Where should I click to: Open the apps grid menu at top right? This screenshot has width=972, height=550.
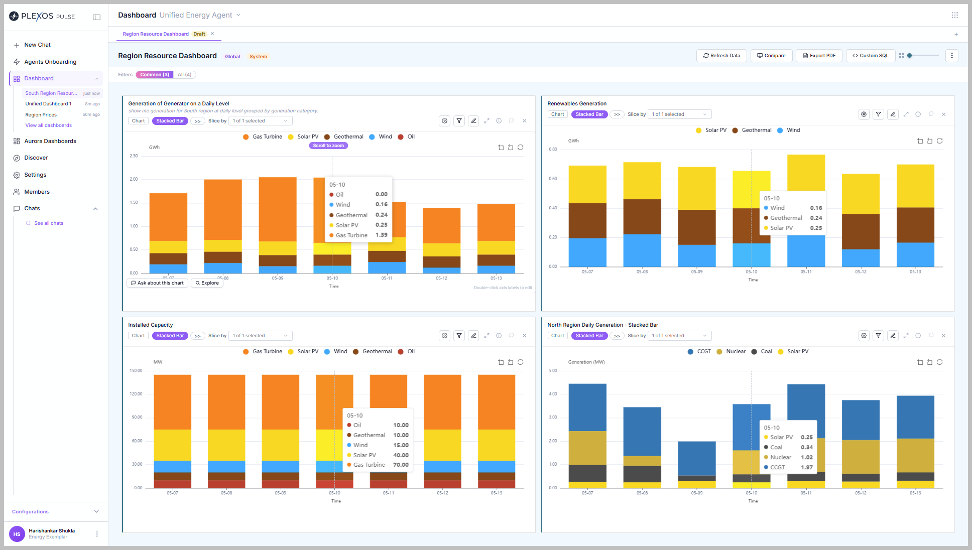click(x=955, y=15)
